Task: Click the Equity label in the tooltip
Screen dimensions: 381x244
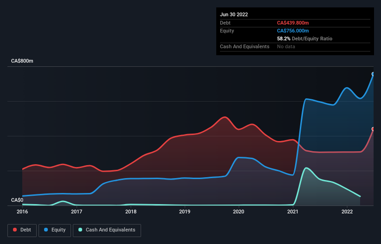Action: pyautogui.click(x=227, y=31)
